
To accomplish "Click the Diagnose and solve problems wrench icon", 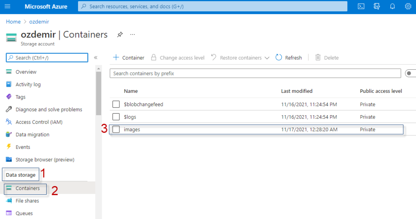I will [x=9, y=109].
